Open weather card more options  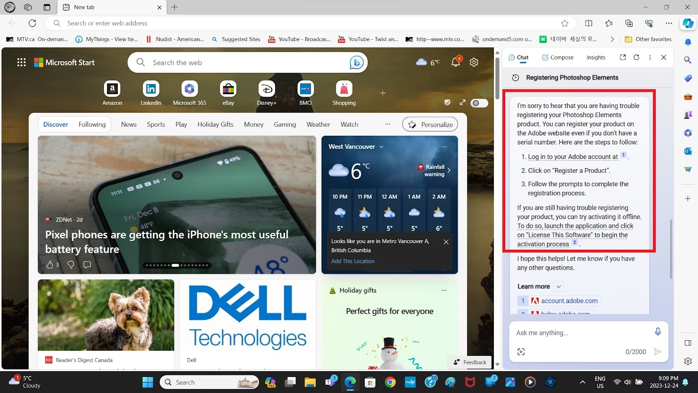[x=444, y=147]
